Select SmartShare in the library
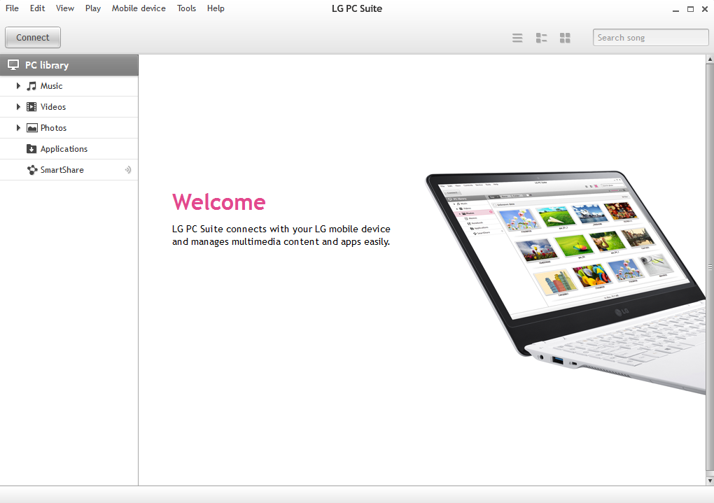The width and height of the screenshot is (714, 503). [69, 170]
